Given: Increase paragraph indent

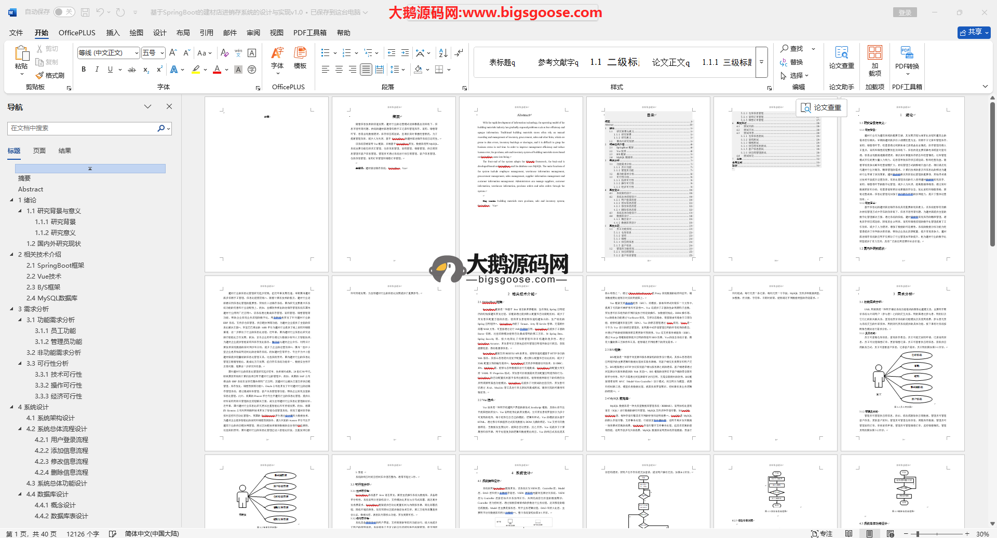Looking at the screenshot, I should [405, 53].
